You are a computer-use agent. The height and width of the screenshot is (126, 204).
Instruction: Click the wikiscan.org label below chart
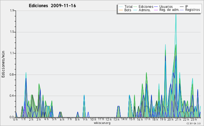(102, 123)
